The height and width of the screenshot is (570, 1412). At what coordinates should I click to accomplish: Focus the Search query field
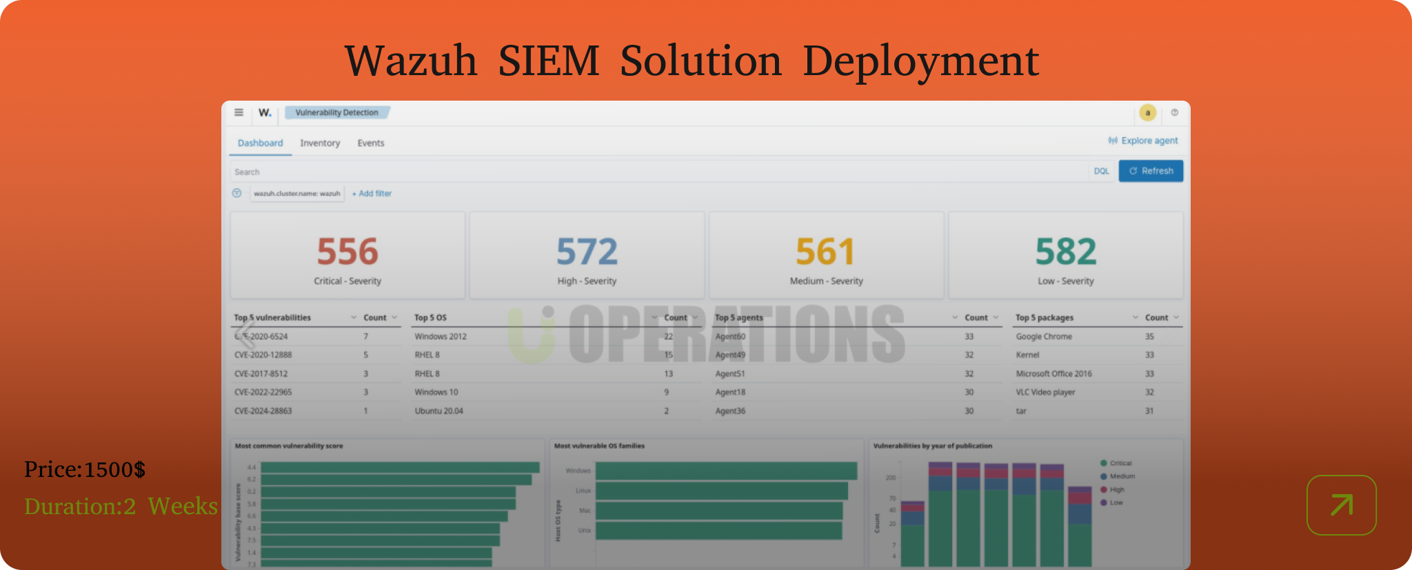[x=658, y=172]
